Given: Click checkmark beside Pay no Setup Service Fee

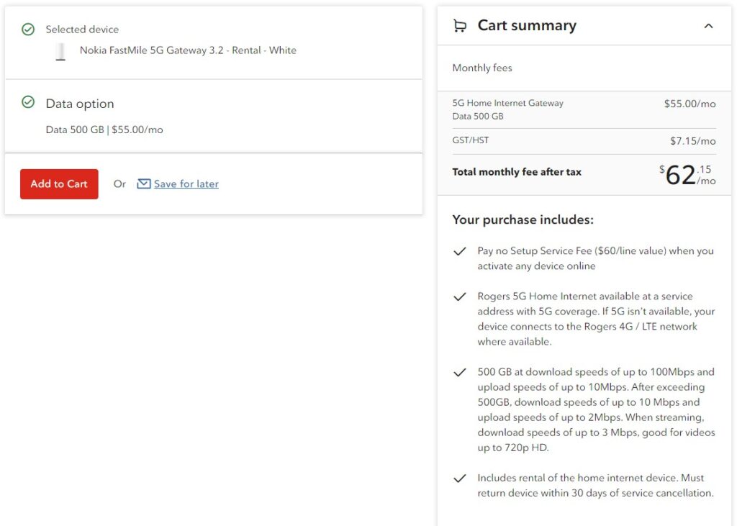Looking at the screenshot, I should [459, 252].
